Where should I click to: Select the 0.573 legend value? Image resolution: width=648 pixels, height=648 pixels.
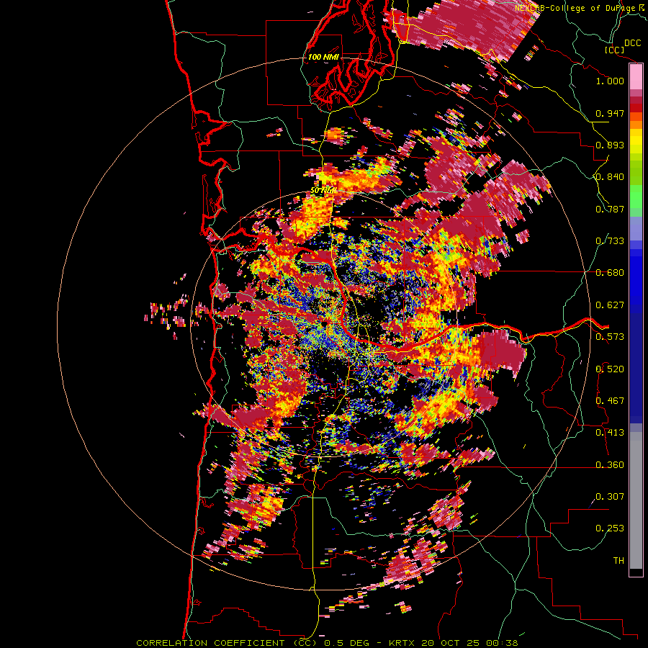[610, 337]
